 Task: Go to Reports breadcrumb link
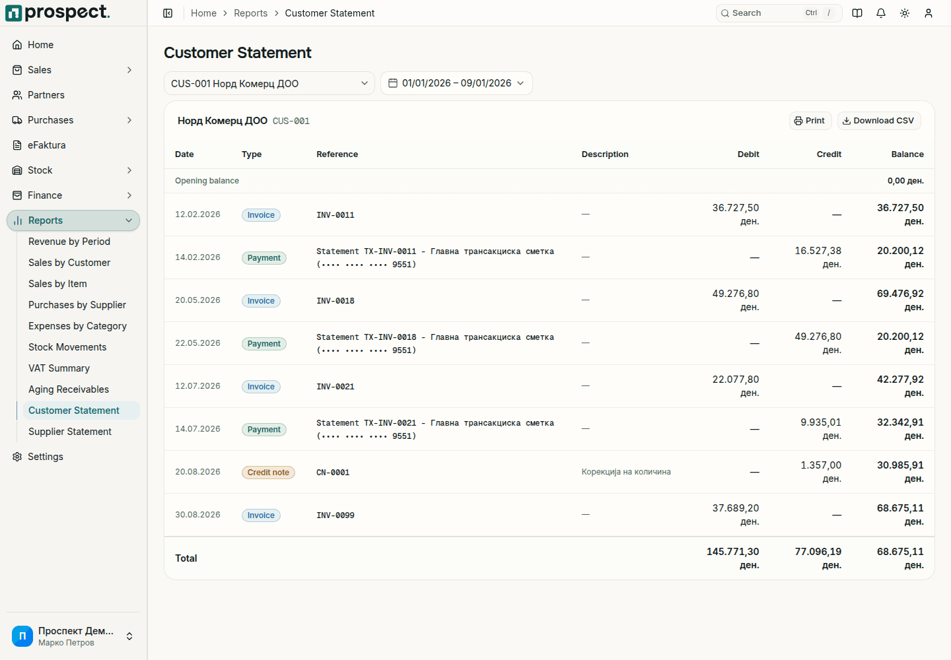251,13
